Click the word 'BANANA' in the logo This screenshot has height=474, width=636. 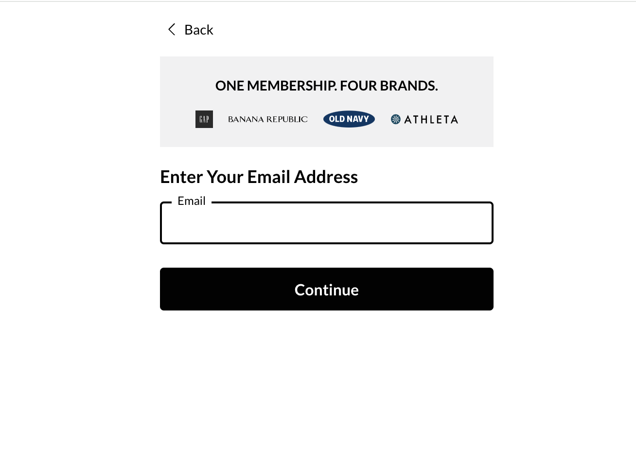(x=246, y=119)
